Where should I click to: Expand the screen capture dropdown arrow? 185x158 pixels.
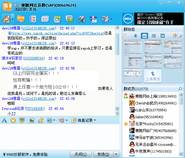point(54,120)
